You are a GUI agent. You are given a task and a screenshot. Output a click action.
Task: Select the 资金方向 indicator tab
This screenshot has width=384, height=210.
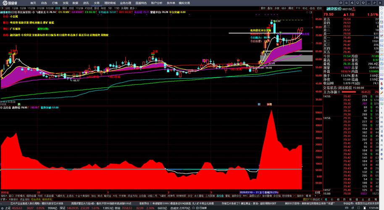pos(132,196)
